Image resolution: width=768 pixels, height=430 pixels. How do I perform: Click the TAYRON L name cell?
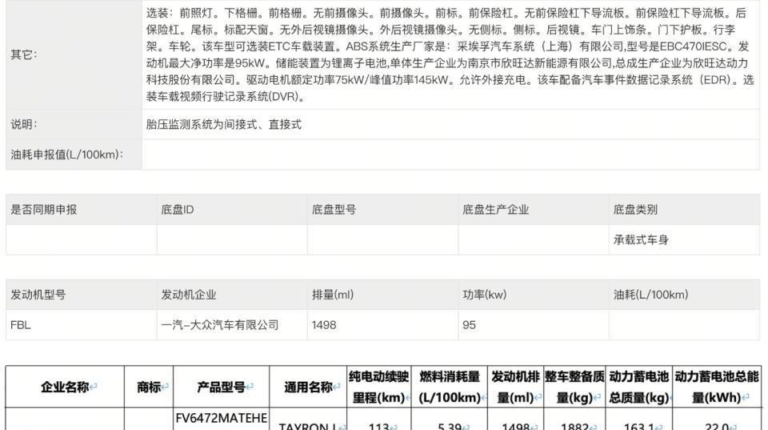pos(307,424)
